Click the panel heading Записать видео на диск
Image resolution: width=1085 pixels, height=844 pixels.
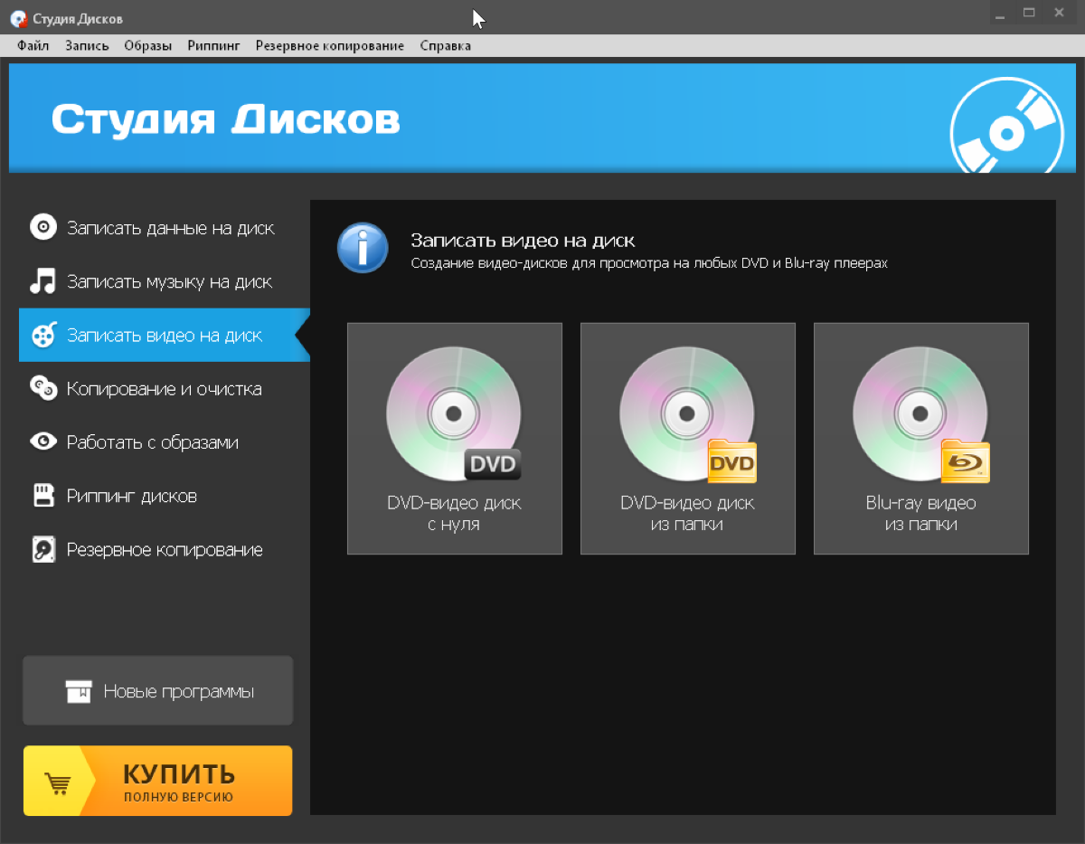point(523,241)
